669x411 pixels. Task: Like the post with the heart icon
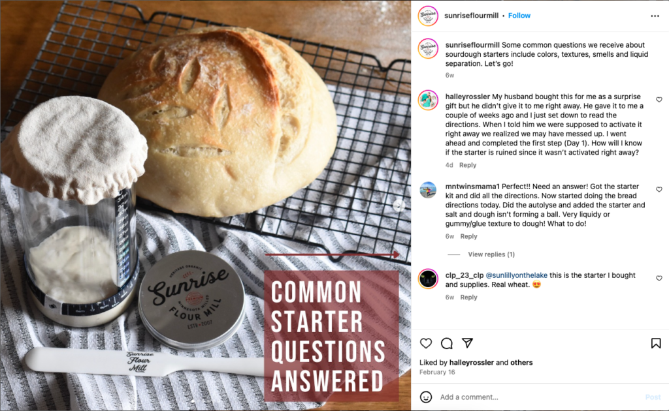(x=426, y=343)
